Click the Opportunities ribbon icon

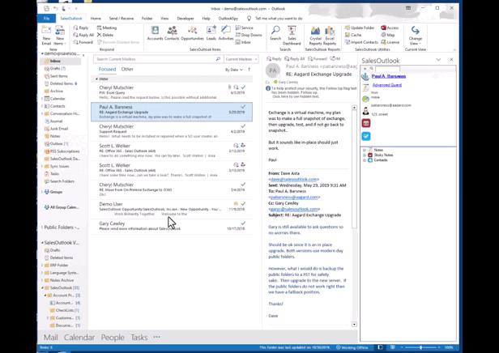click(192, 33)
